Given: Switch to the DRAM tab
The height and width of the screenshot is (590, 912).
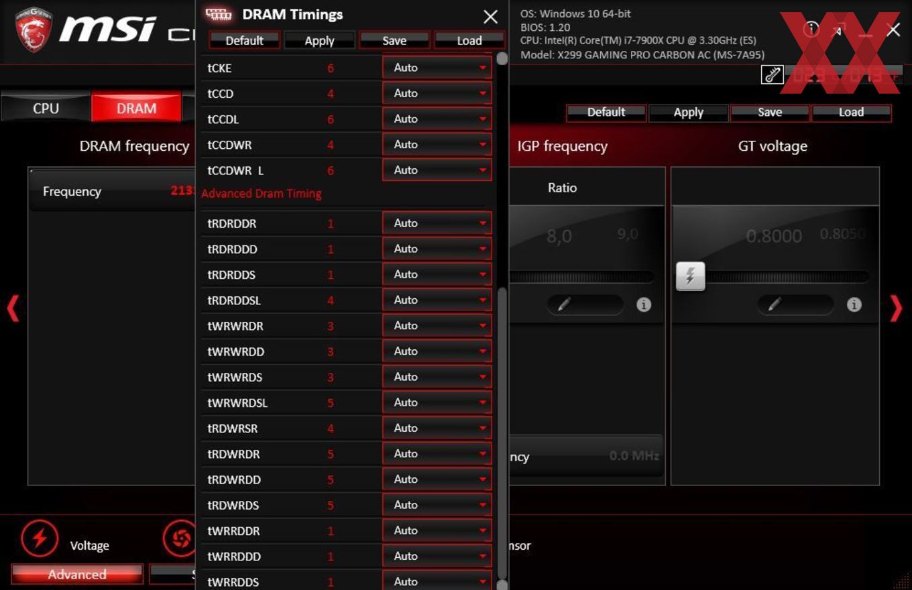Looking at the screenshot, I should pyautogui.click(x=136, y=108).
